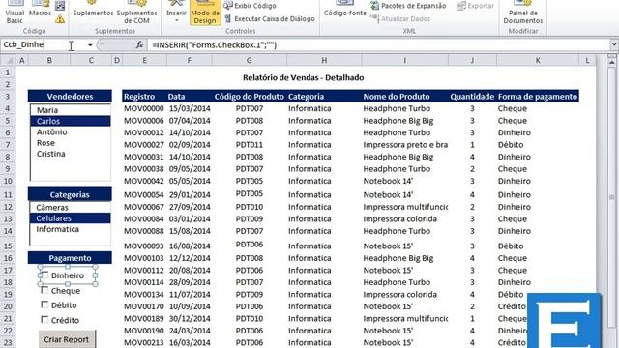The image size is (619, 348).
Task: Select Cristina in Vendedores list
Action: point(71,154)
